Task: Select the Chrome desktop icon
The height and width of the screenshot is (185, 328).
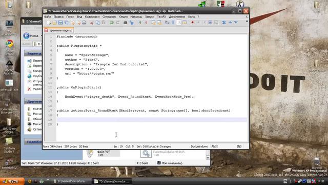Action: pos(9,48)
